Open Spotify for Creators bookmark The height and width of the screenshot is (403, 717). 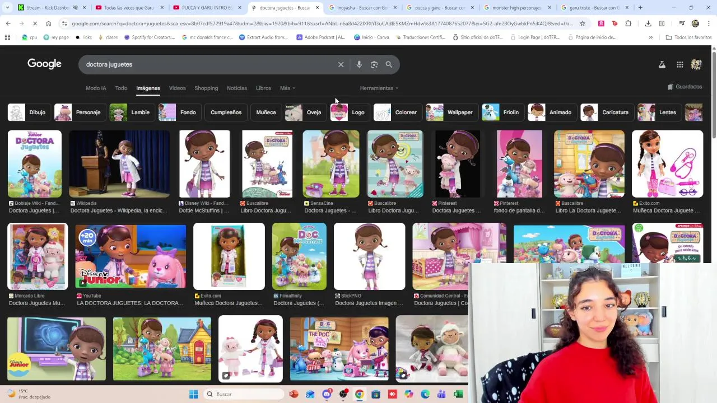click(149, 37)
